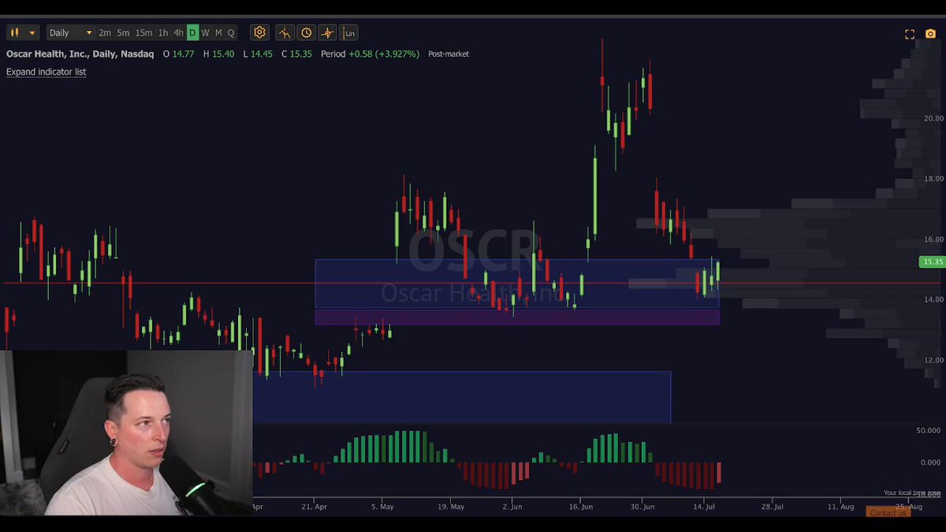This screenshot has width=946, height=532.
Task: Select the Q quarterly timeframe
Action: (231, 33)
